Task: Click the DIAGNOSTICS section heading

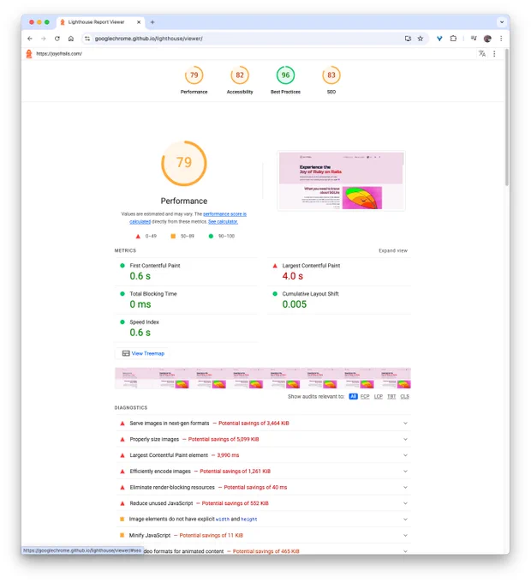Action: pos(131,408)
